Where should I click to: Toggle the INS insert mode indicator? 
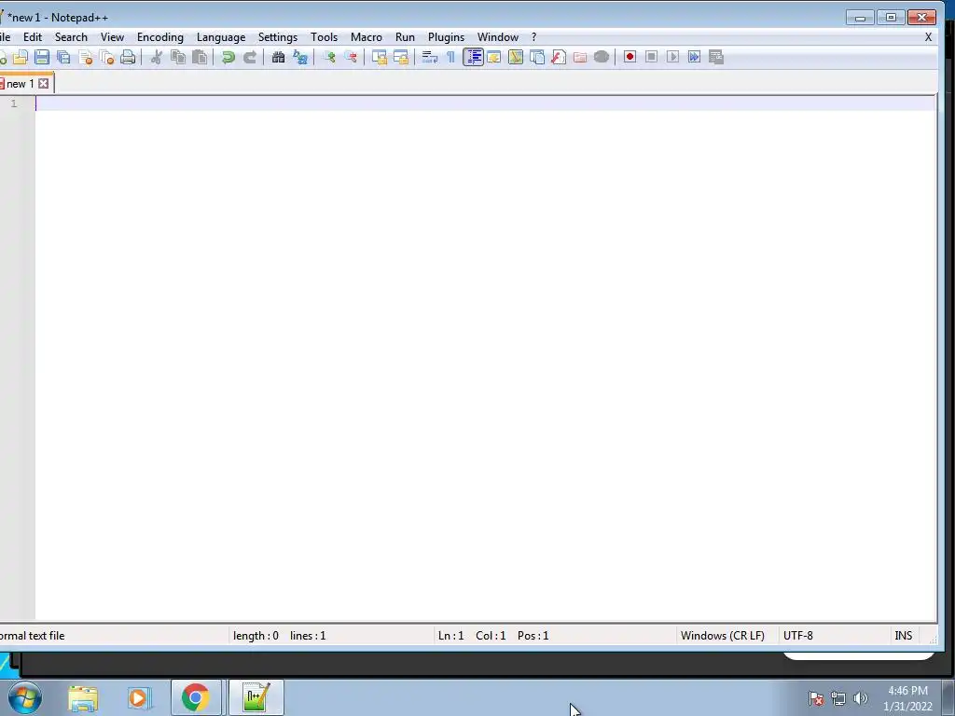point(903,636)
